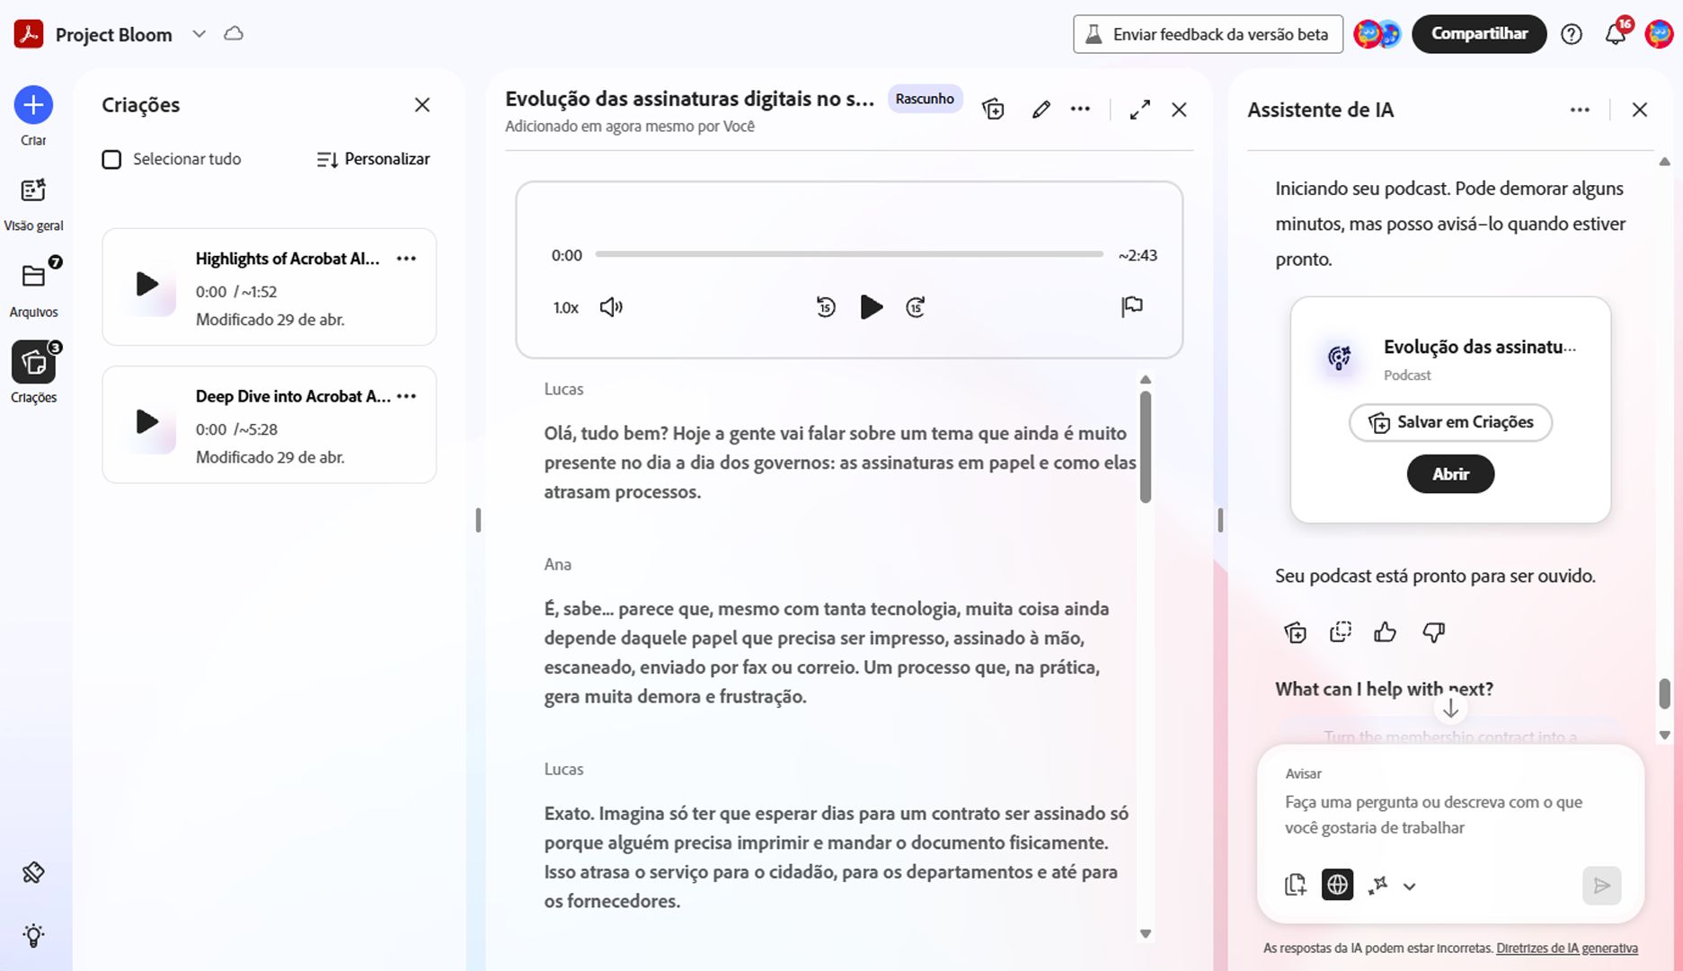The image size is (1683, 971).
Task: Open notifications bell icon
Action: [1616, 34]
